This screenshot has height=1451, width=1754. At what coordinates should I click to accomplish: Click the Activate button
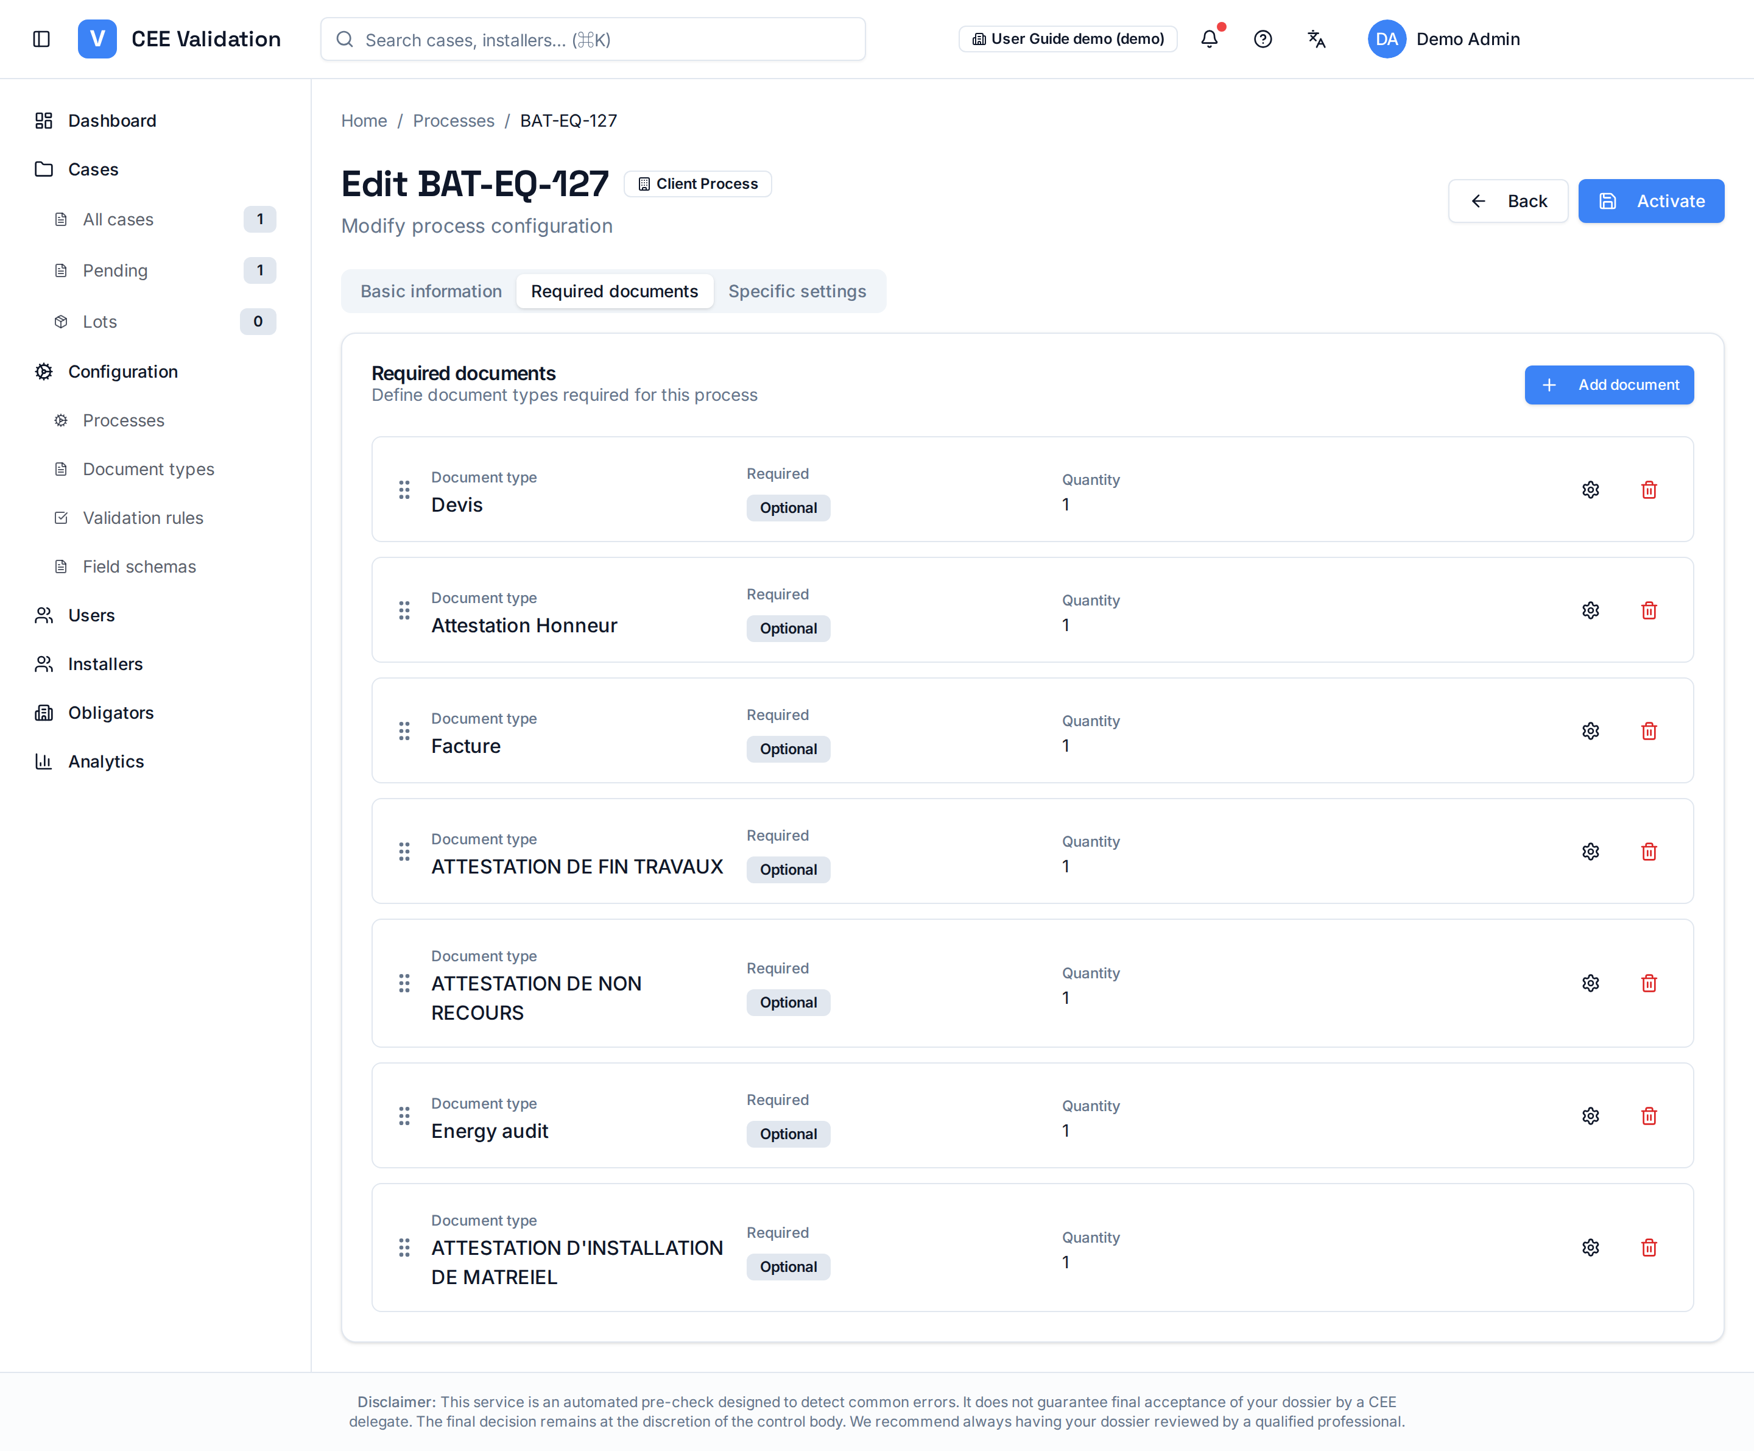(1650, 200)
